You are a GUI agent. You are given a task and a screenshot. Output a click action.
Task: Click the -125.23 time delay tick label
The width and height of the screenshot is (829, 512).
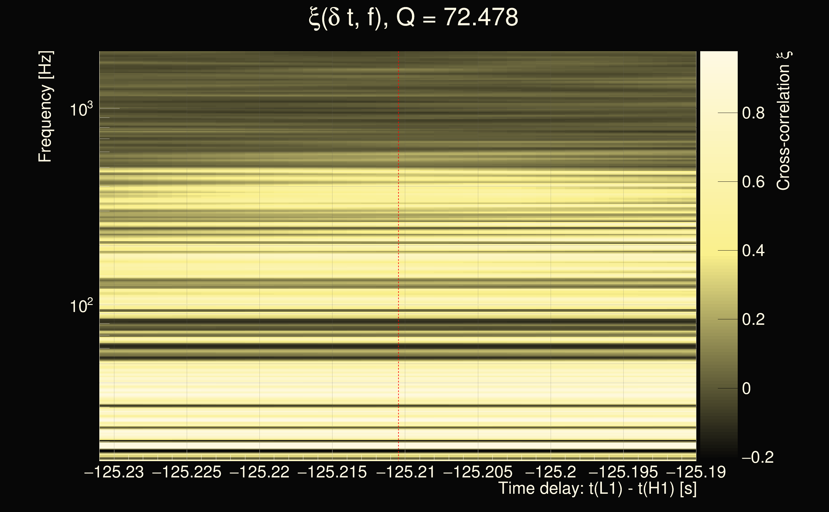tap(114, 472)
